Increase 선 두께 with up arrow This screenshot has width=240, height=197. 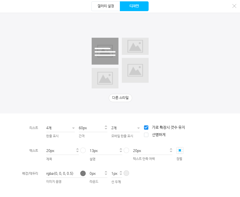point(121,172)
